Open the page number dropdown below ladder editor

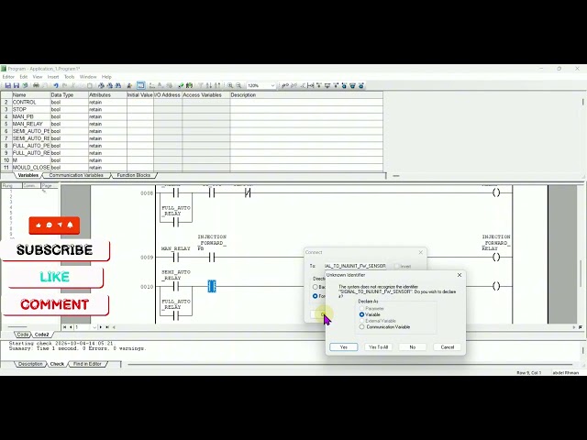94,327
